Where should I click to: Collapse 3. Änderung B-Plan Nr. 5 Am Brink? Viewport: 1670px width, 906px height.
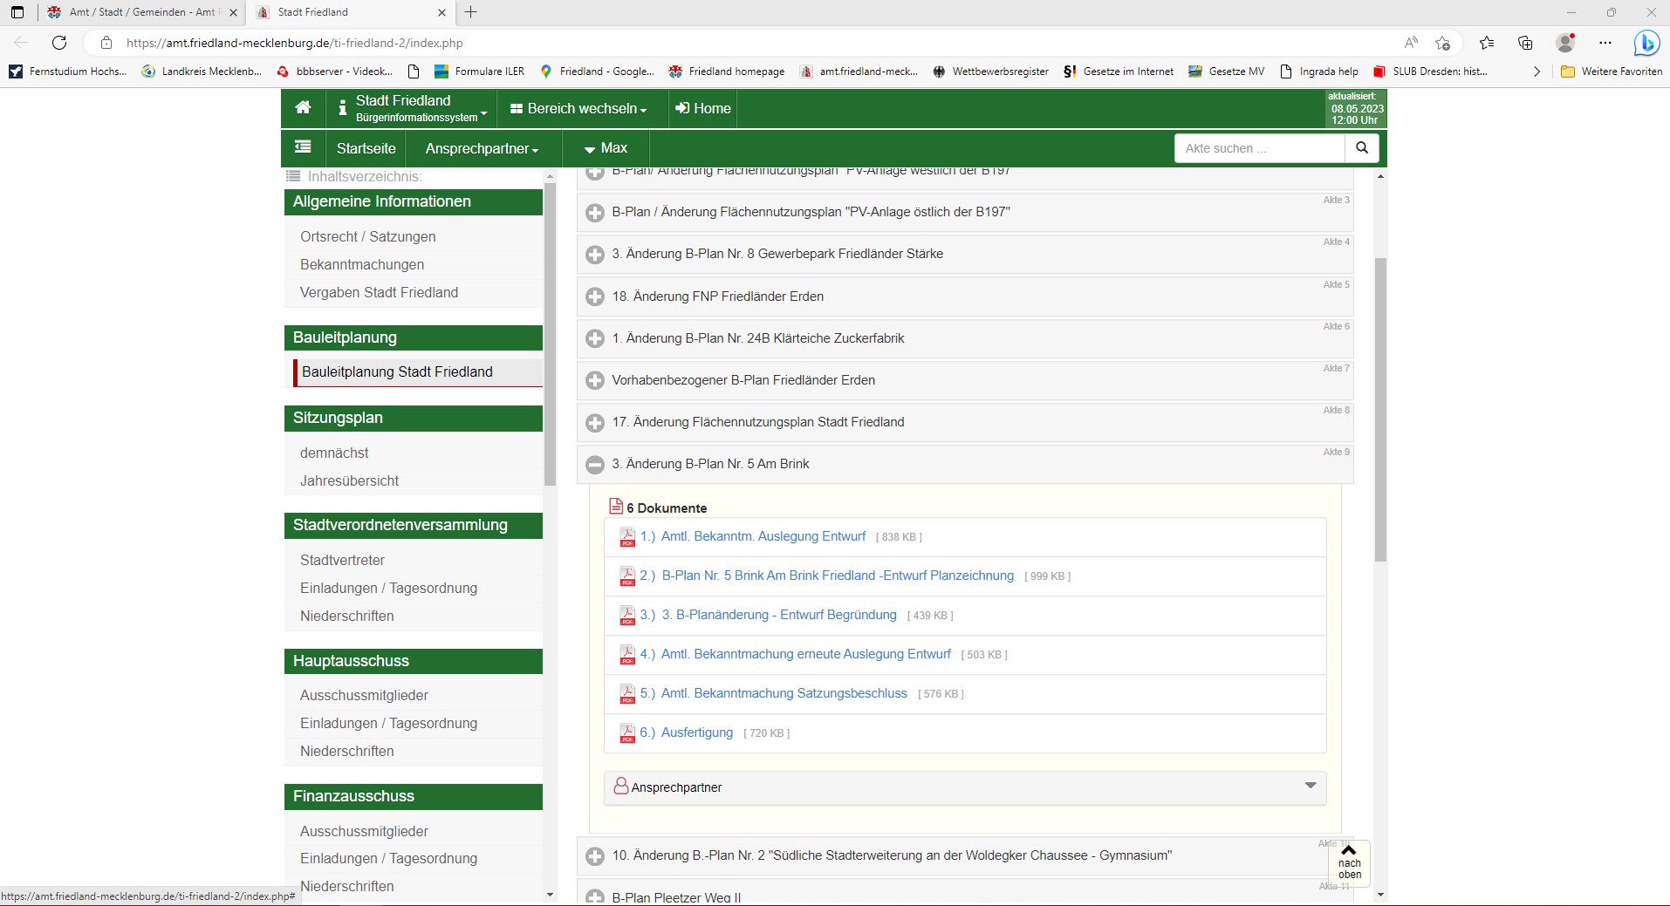(595, 465)
